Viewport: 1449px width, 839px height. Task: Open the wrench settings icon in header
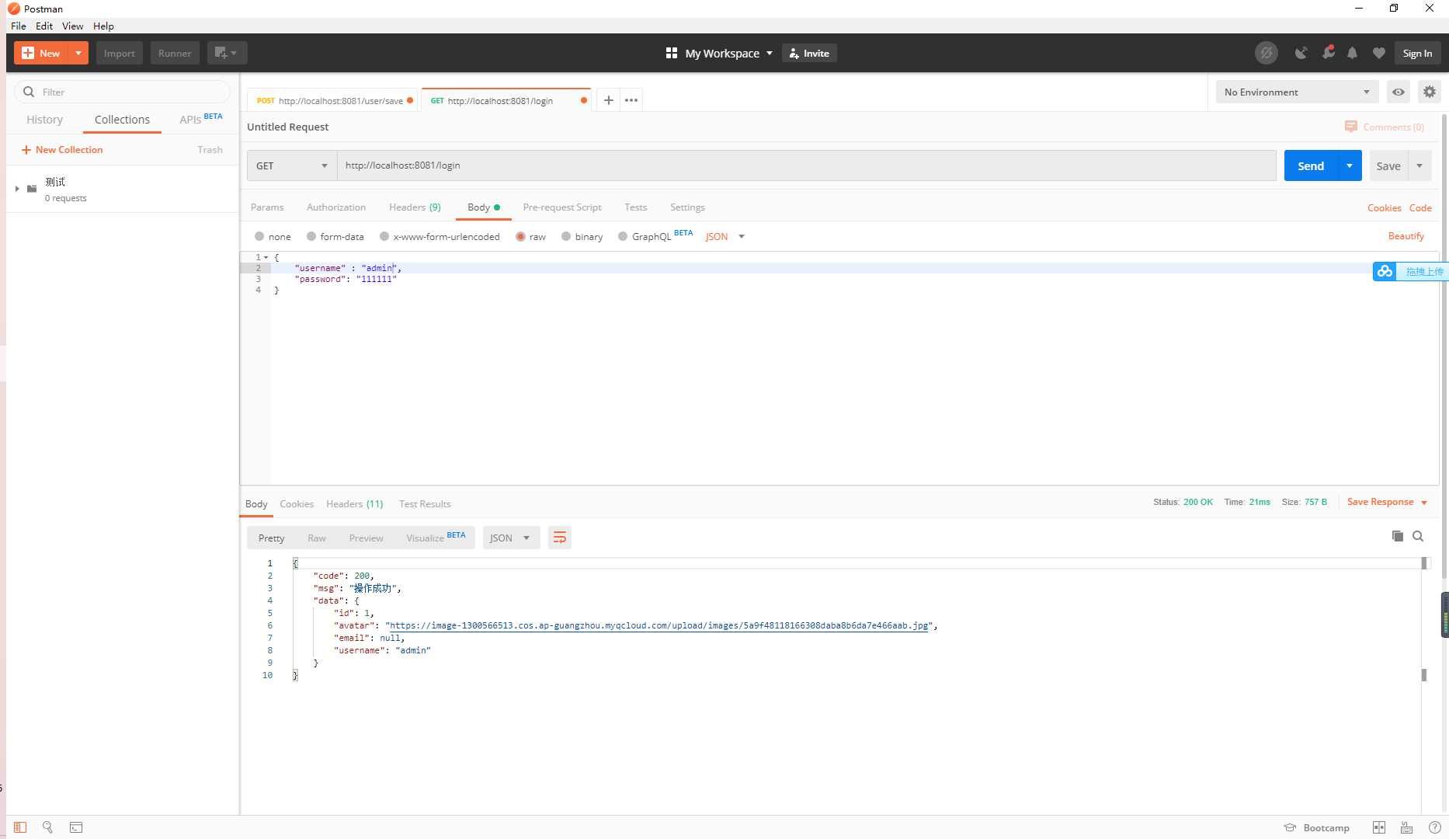pyautogui.click(x=1329, y=53)
